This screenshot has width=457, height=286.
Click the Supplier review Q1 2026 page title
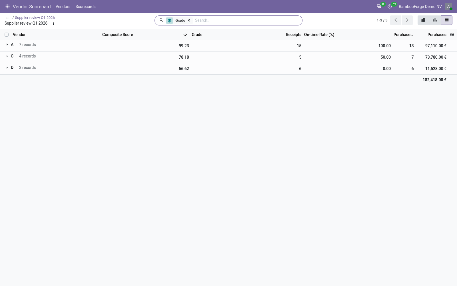26,23
